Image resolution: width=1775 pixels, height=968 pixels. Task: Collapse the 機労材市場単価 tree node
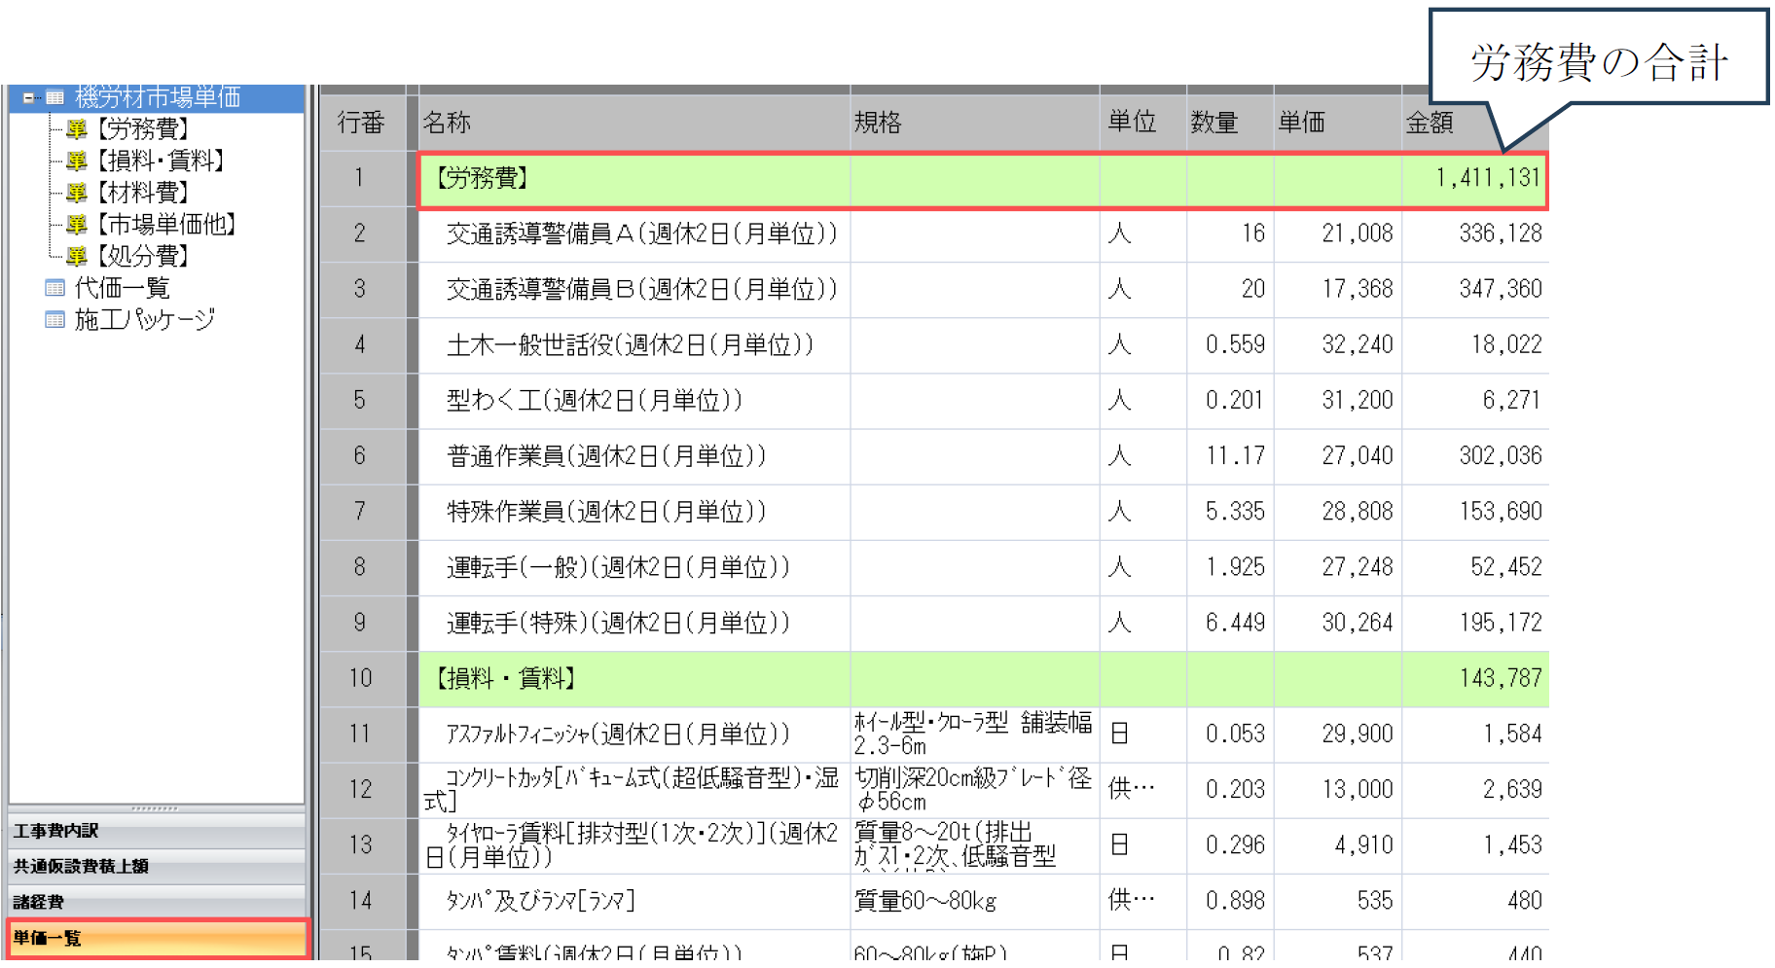pos(29,98)
